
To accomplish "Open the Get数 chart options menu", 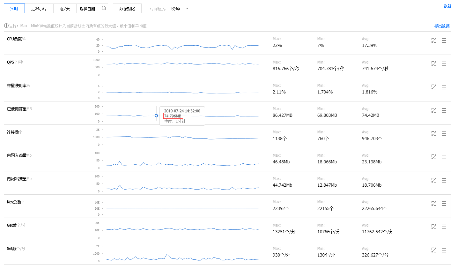I will pos(444,227).
